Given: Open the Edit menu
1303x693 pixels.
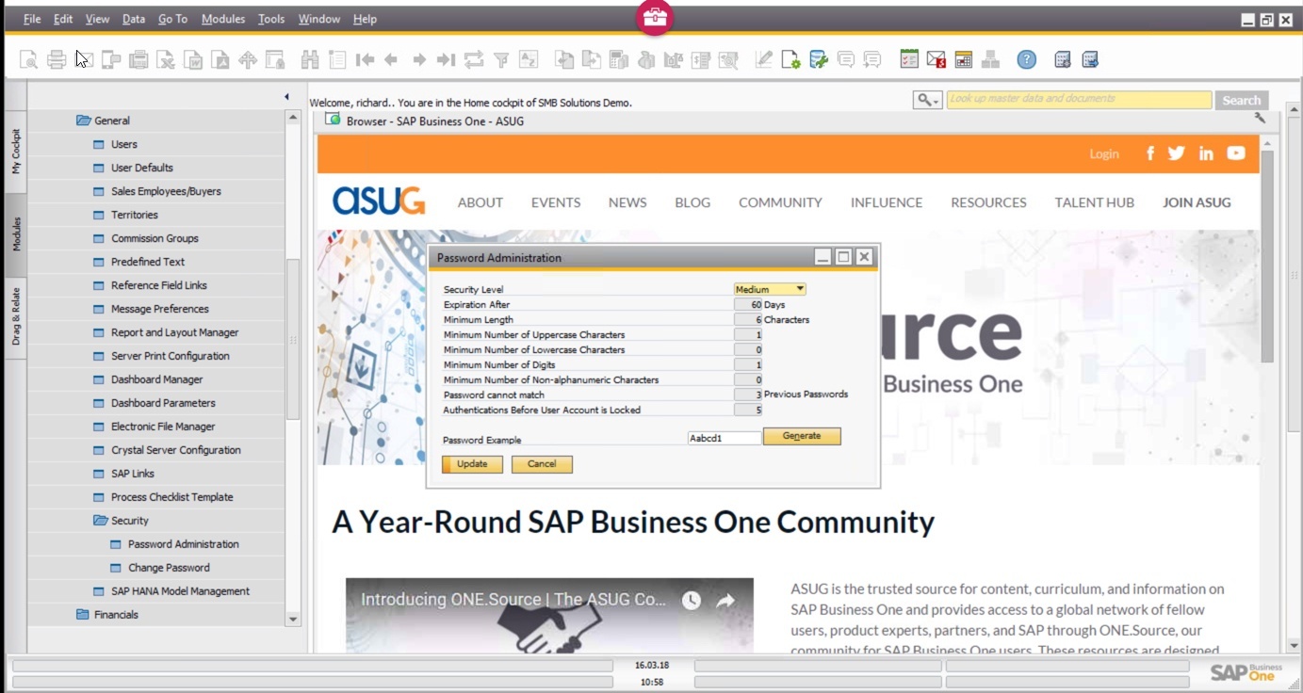Looking at the screenshot, I should (63, 19).
